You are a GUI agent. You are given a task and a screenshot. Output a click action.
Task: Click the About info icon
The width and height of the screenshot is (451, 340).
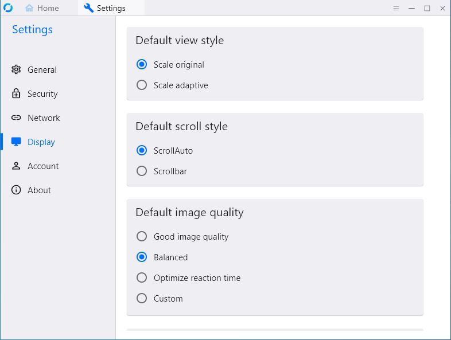16,190
